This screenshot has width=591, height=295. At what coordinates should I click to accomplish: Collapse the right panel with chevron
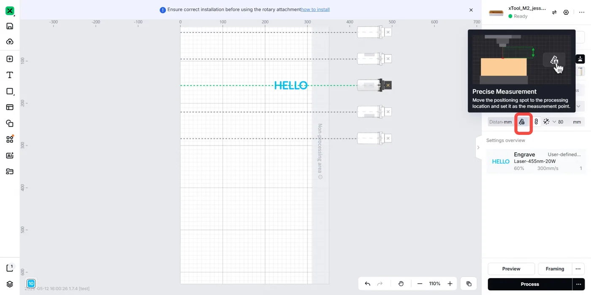[478, 147]
